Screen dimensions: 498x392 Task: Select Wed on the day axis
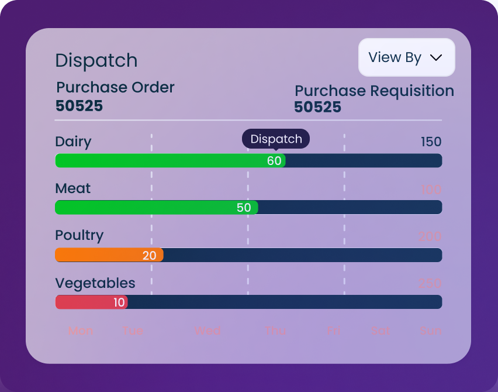click(x=207, y=331)
